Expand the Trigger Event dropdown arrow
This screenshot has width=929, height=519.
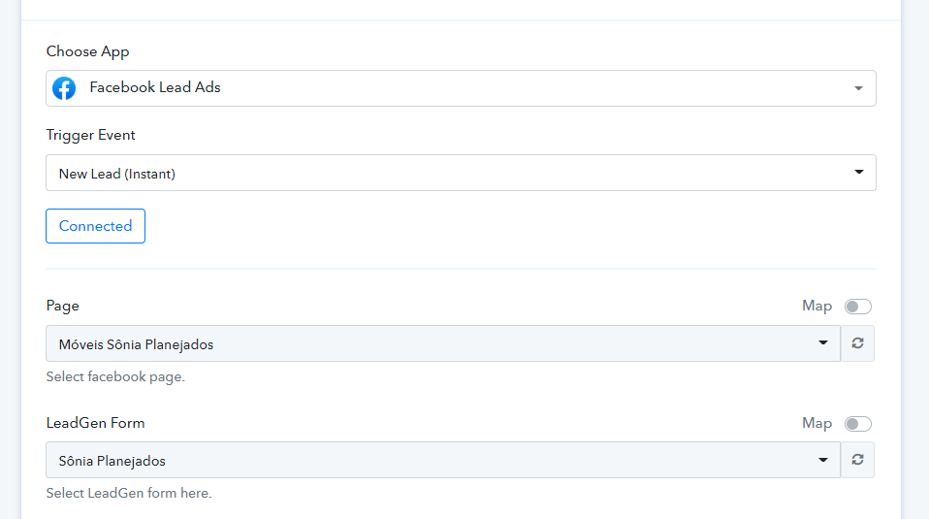[x=858, y=172]
